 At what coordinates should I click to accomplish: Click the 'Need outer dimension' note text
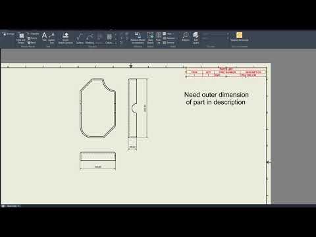pyautogui.click(x=216, y=98)
